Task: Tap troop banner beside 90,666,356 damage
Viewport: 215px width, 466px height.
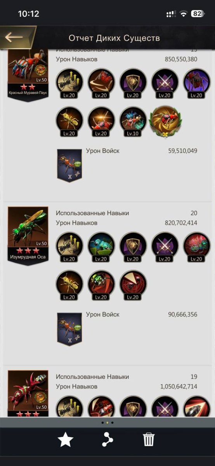Action: (69, 329)
